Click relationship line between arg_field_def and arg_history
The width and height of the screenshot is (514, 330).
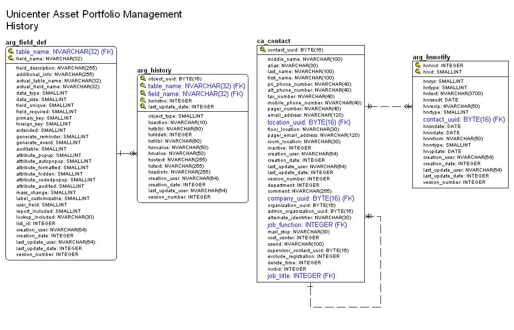tap(127, 153)
